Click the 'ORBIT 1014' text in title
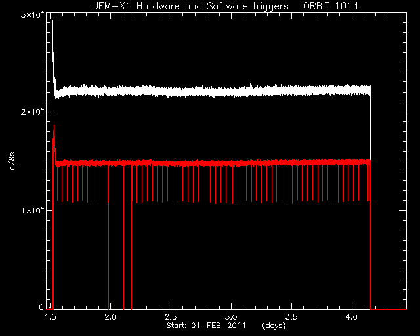The height and width of the screenshot is (336, 420). click(331, 6)
